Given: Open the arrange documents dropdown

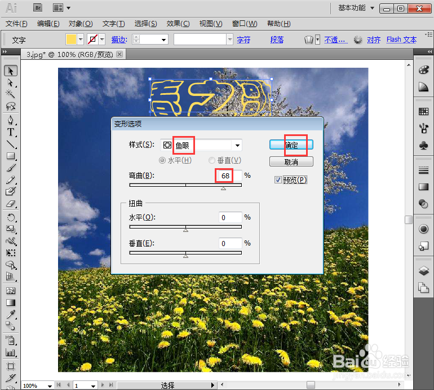Looking at the screenshot, I should pyautogui.click(x=68, y=8).
